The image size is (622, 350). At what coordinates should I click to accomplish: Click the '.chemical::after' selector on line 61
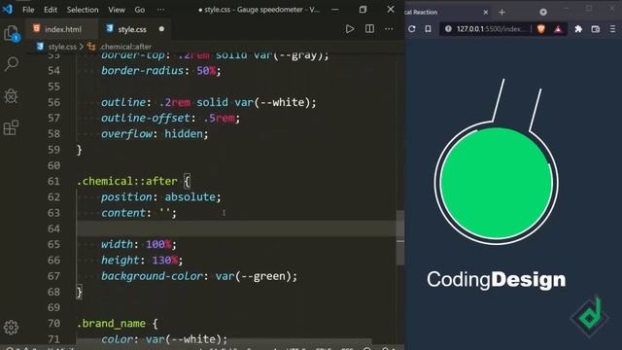(127, 182)
